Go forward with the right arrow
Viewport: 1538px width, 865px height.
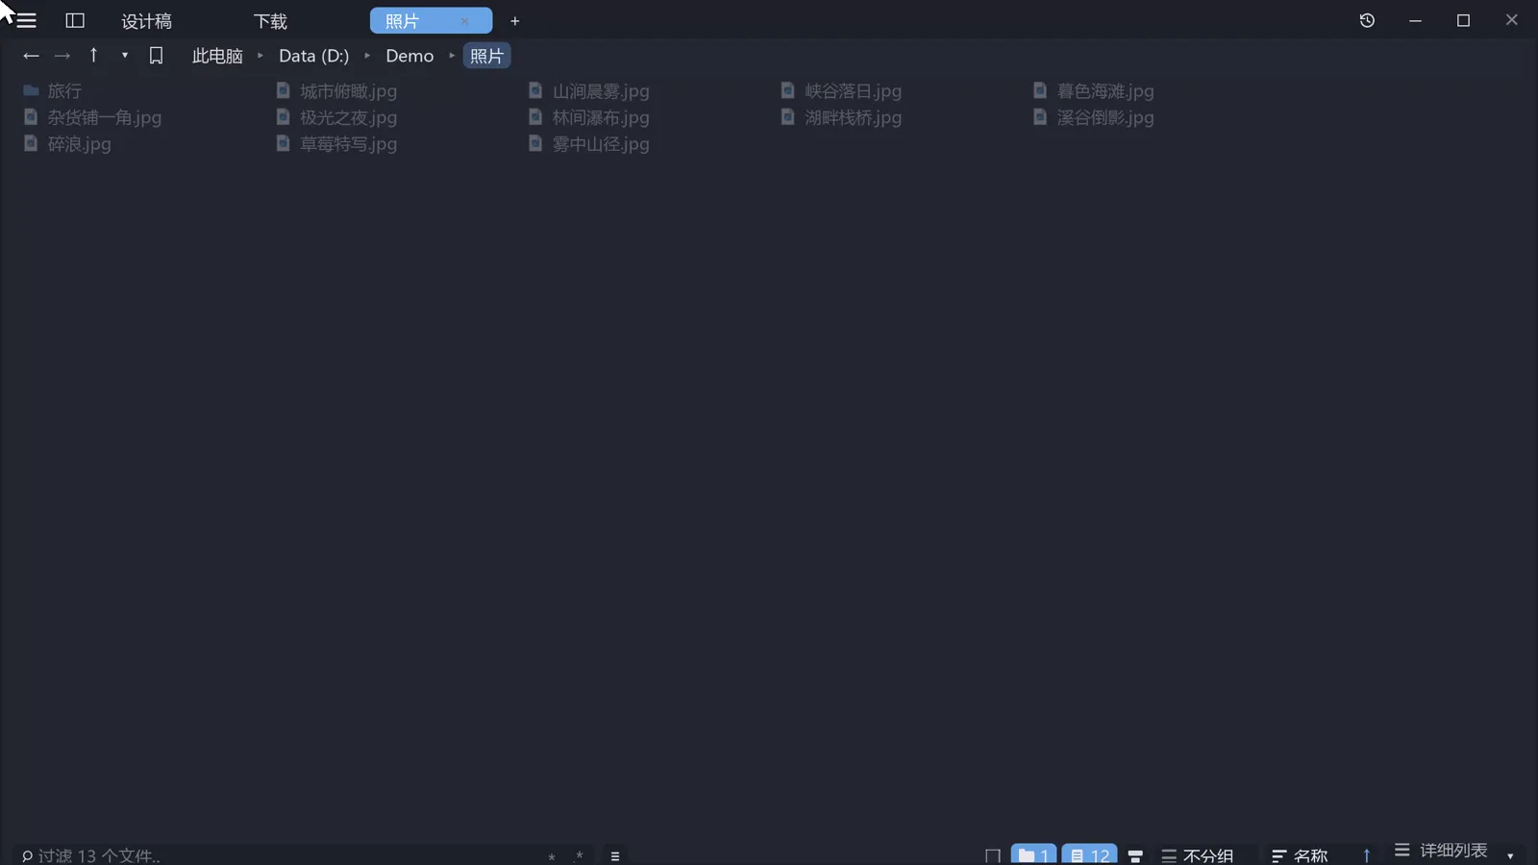coord(62,56)
